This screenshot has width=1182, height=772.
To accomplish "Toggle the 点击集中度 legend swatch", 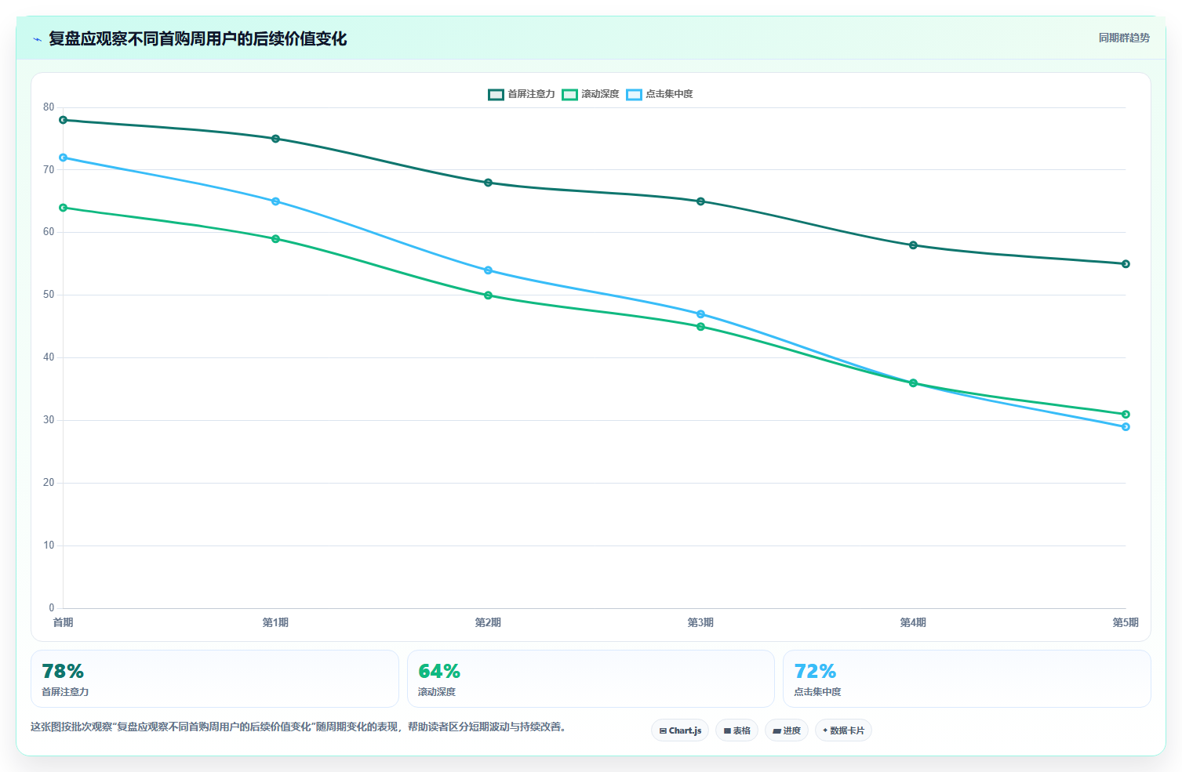I will (x=634, y=94).
